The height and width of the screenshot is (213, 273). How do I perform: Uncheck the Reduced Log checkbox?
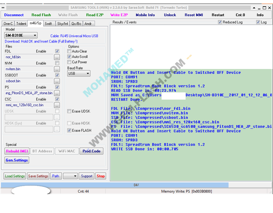click(220, 22)
